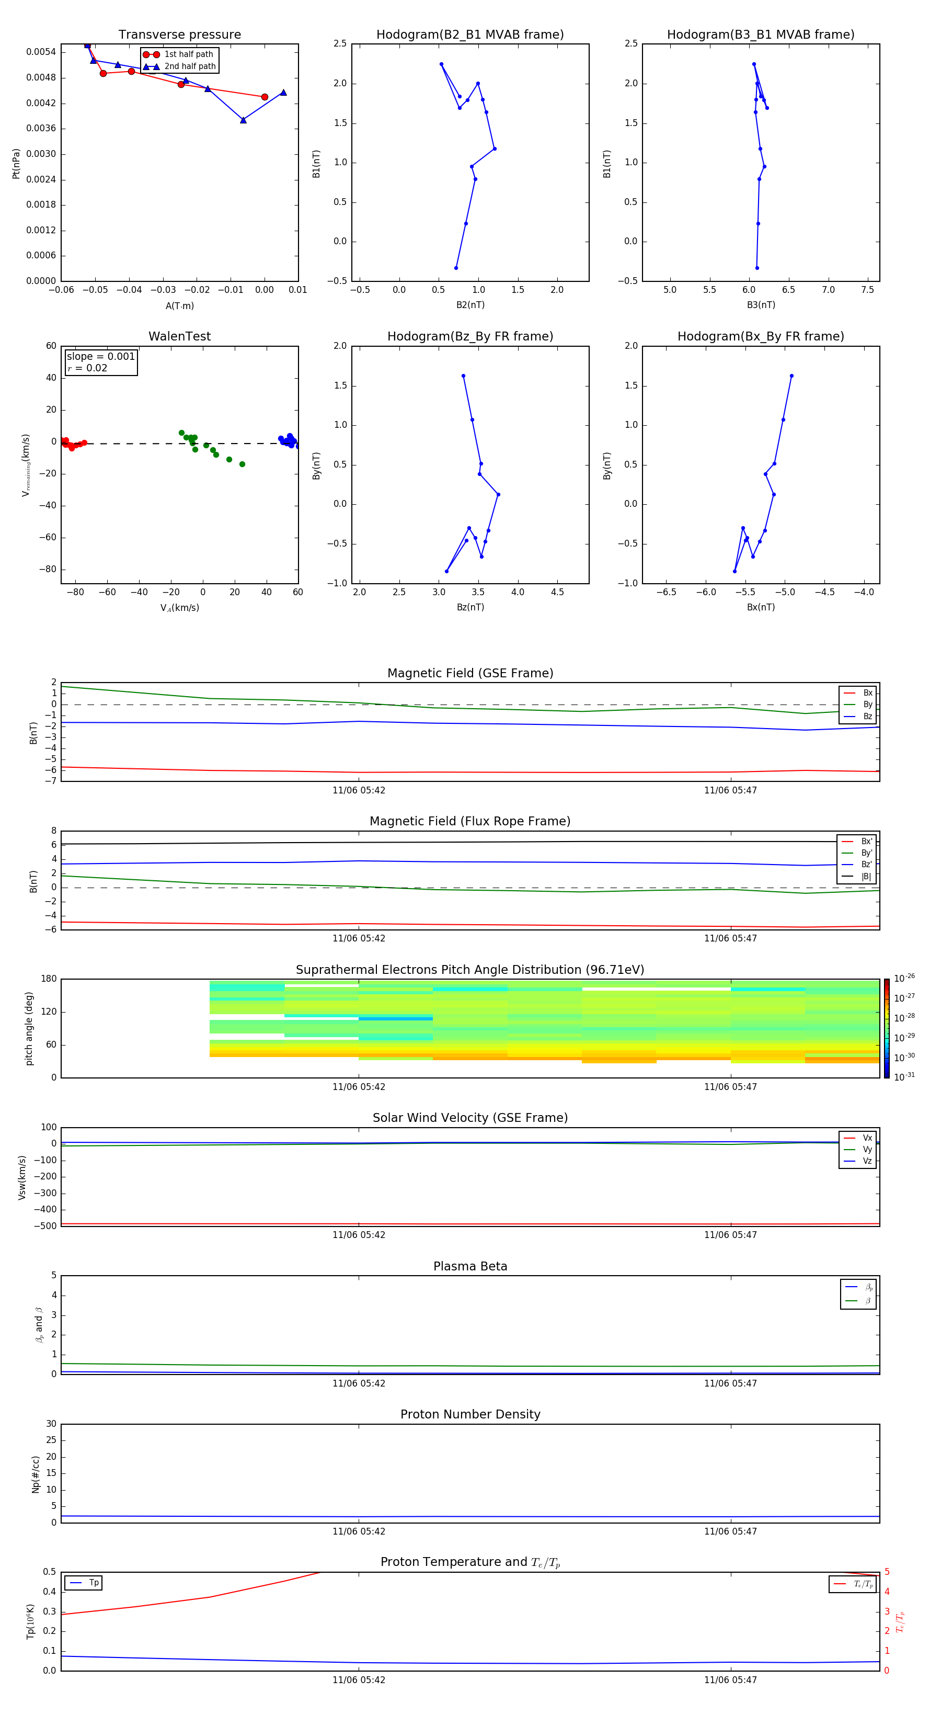Click the "Magnetic Field (Flux Rope Frame)" title
The image size is (941, 1726).
coord(470,822)
